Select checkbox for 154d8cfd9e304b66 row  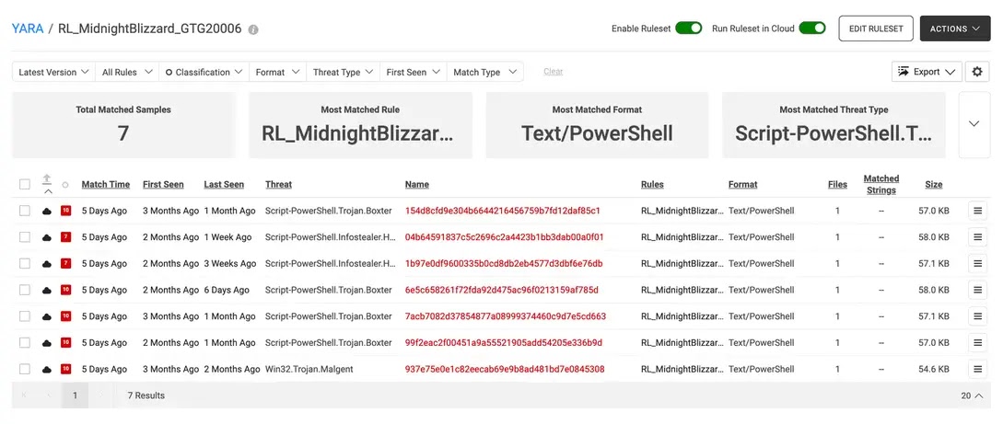click(24, 211)
